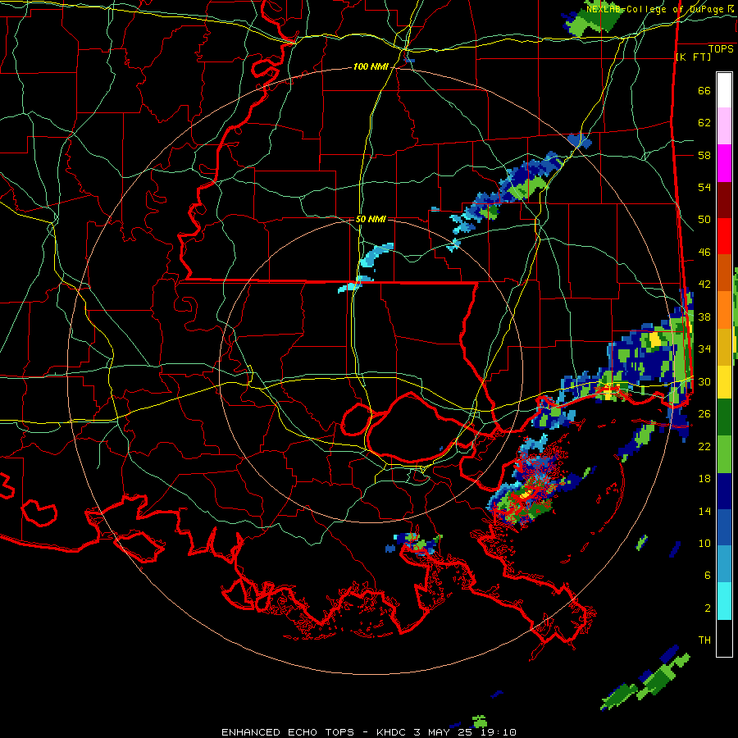Click the navy blue legend swatch
738x738 pixels.
click(724, 491)
